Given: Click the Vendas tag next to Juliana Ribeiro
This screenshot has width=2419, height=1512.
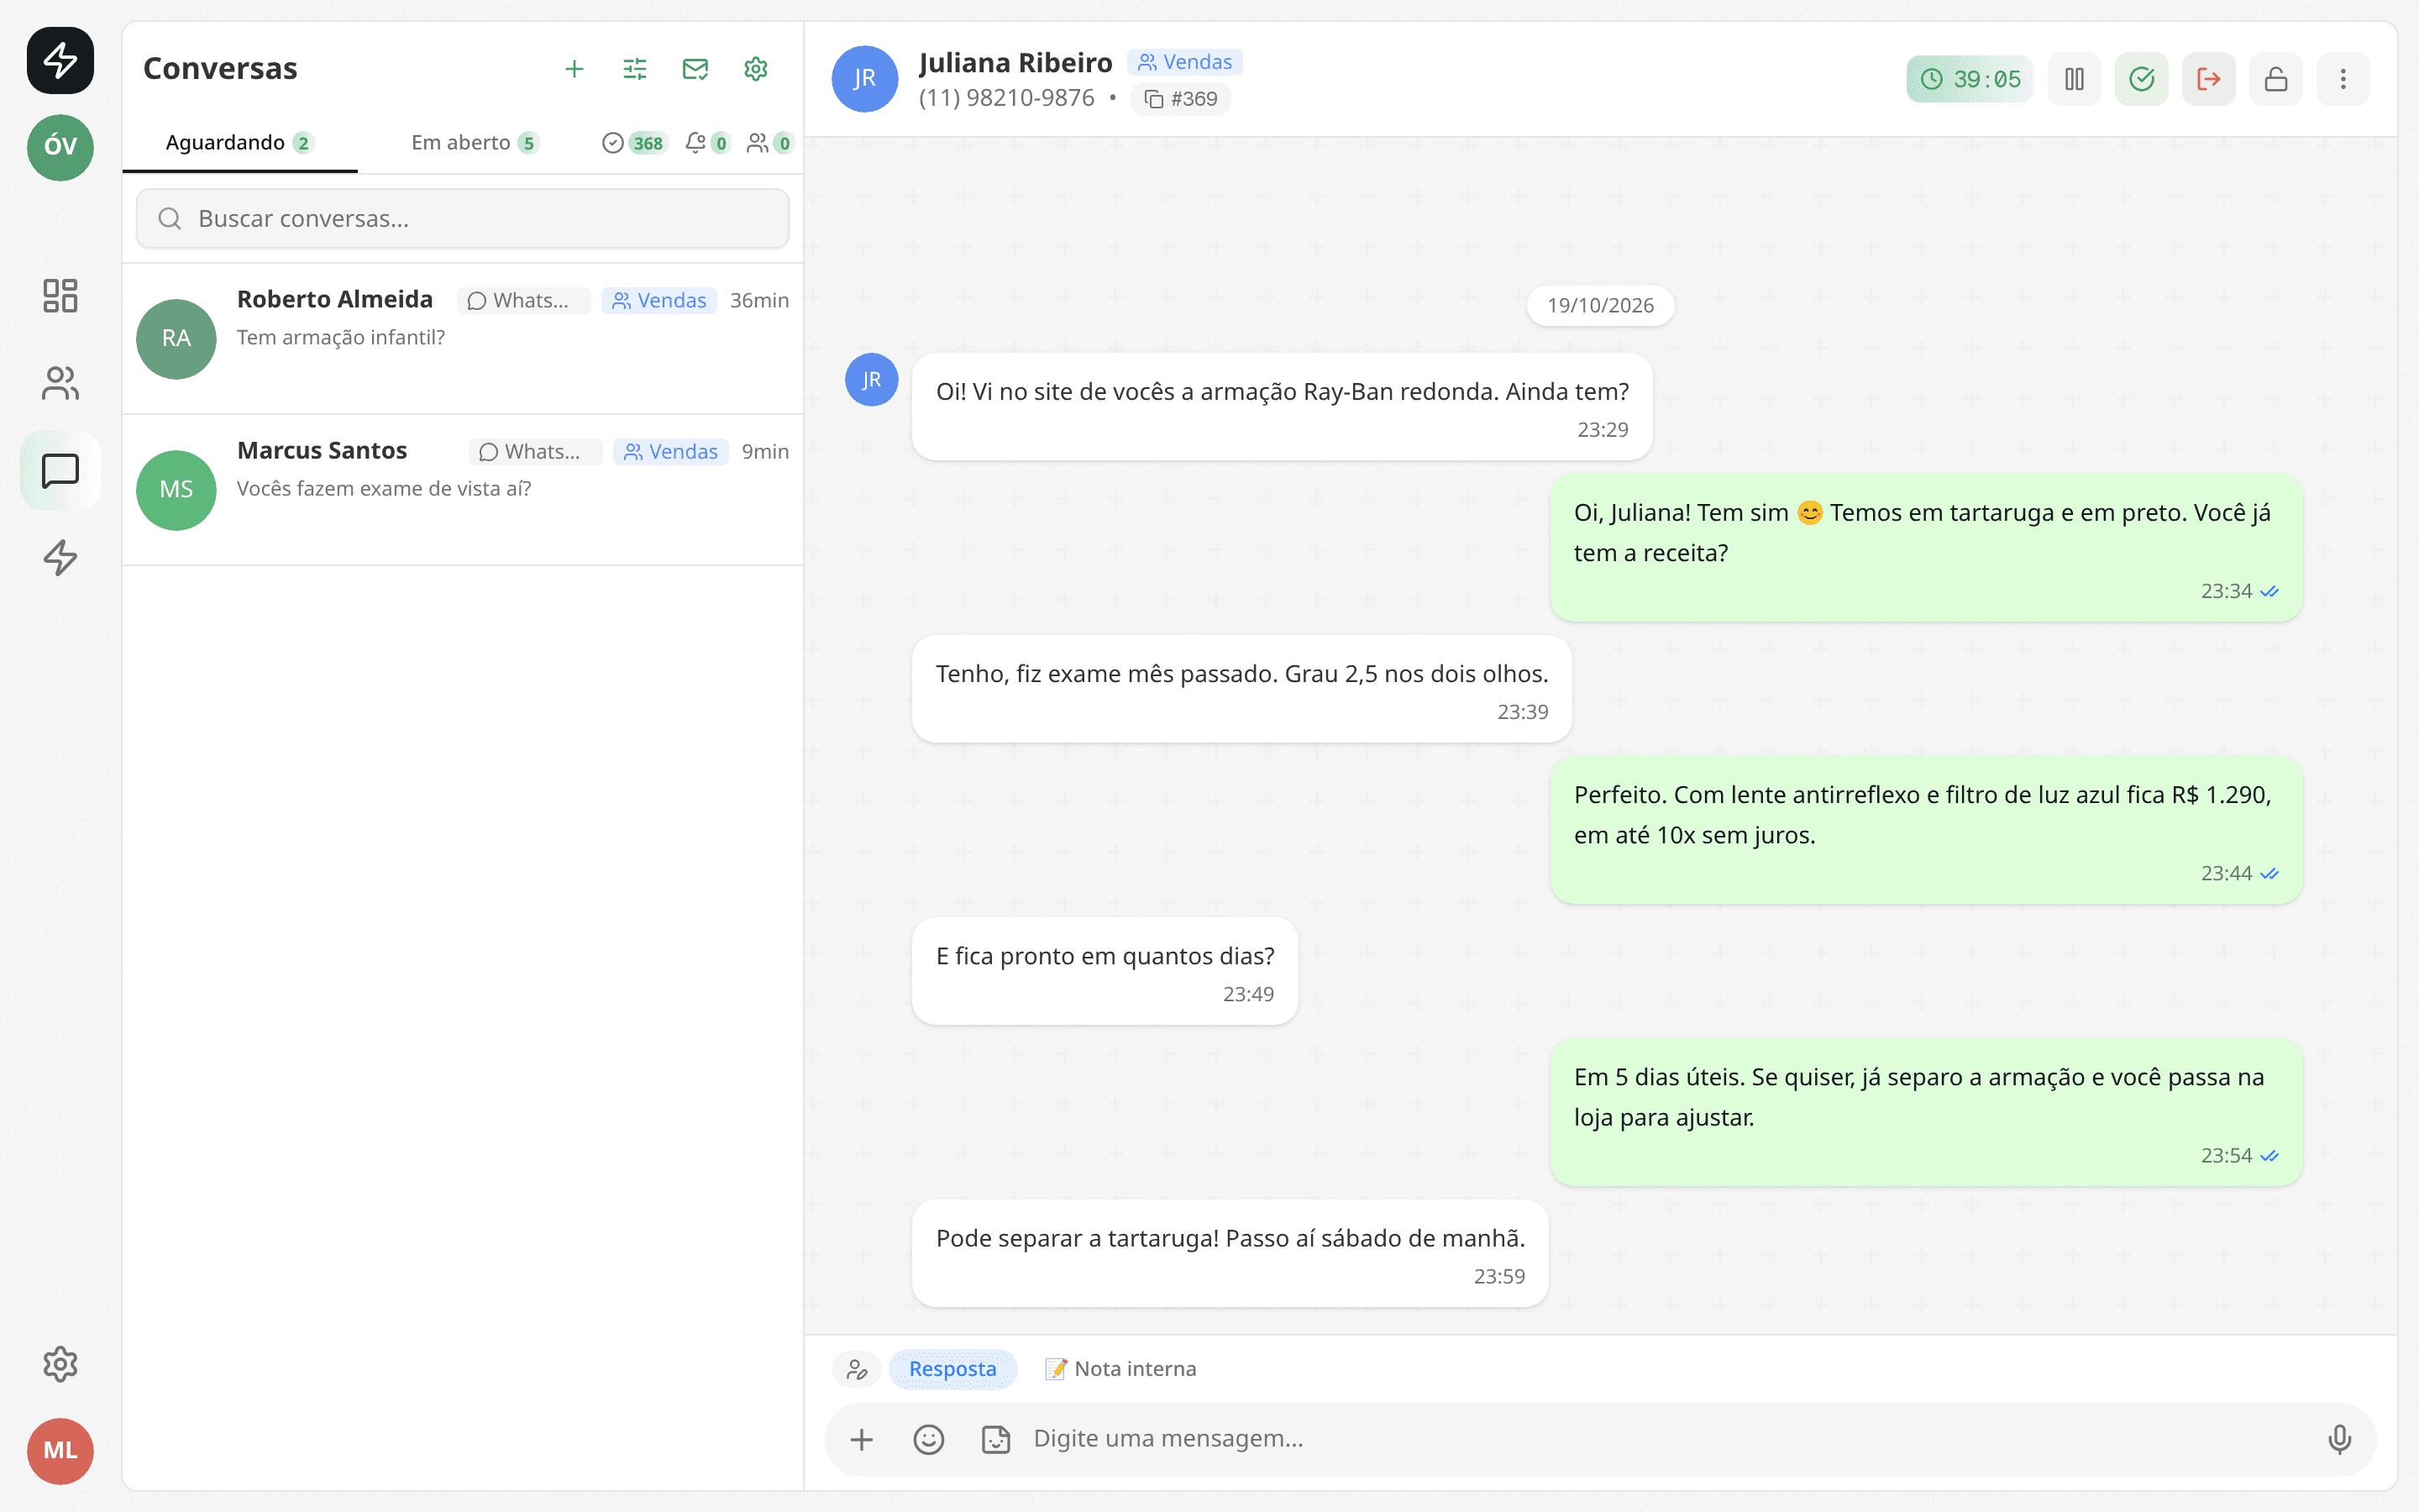Looking at the screenshot, I should point(1184,62).
